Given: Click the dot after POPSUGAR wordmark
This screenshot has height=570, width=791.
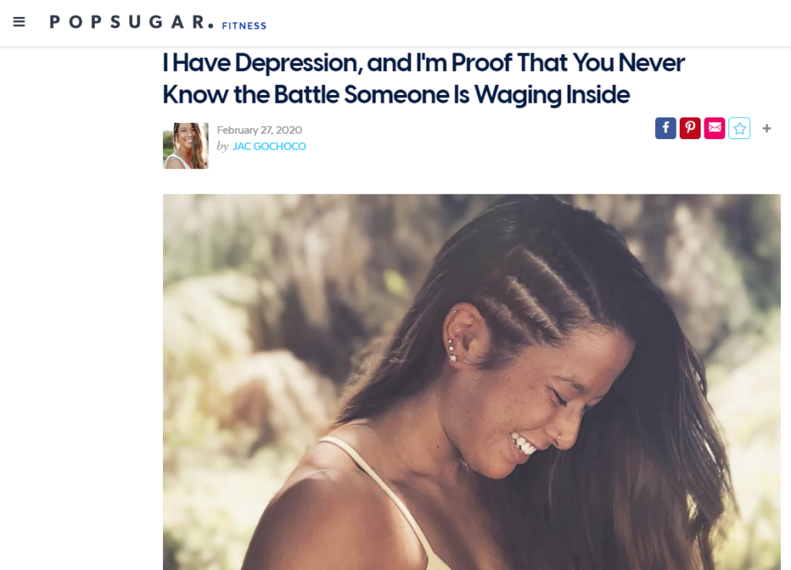Looking at the screenshot, I should tap(211, 25).
